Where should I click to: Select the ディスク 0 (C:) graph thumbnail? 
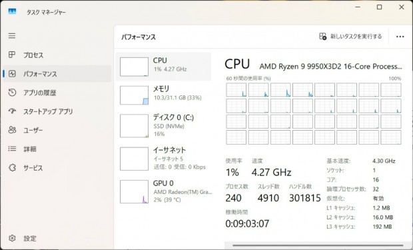(134, 126)
